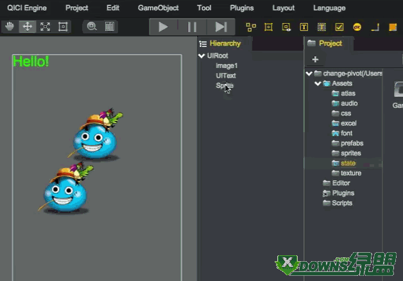Select the Assets folder

(342, 83)
